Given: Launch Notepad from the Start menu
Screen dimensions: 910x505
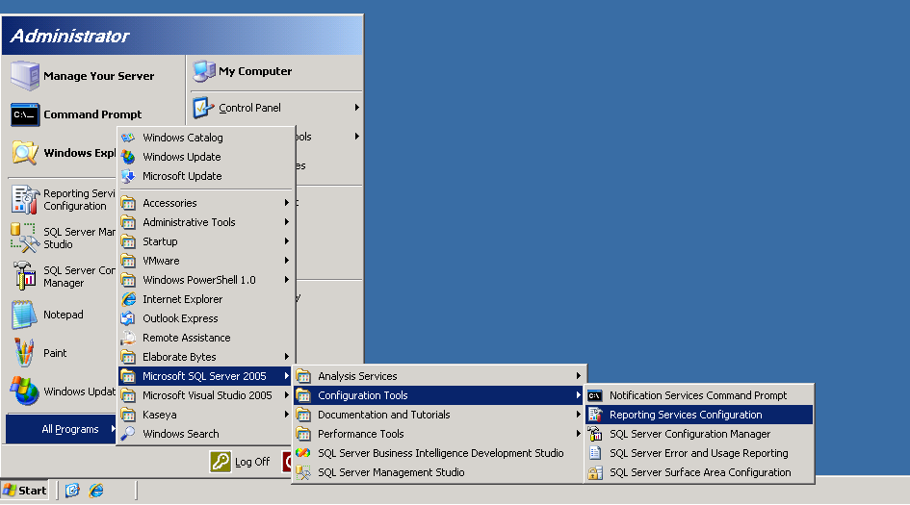Looking at the screenshot, I should pyautogui.click(x=64, y=315).
